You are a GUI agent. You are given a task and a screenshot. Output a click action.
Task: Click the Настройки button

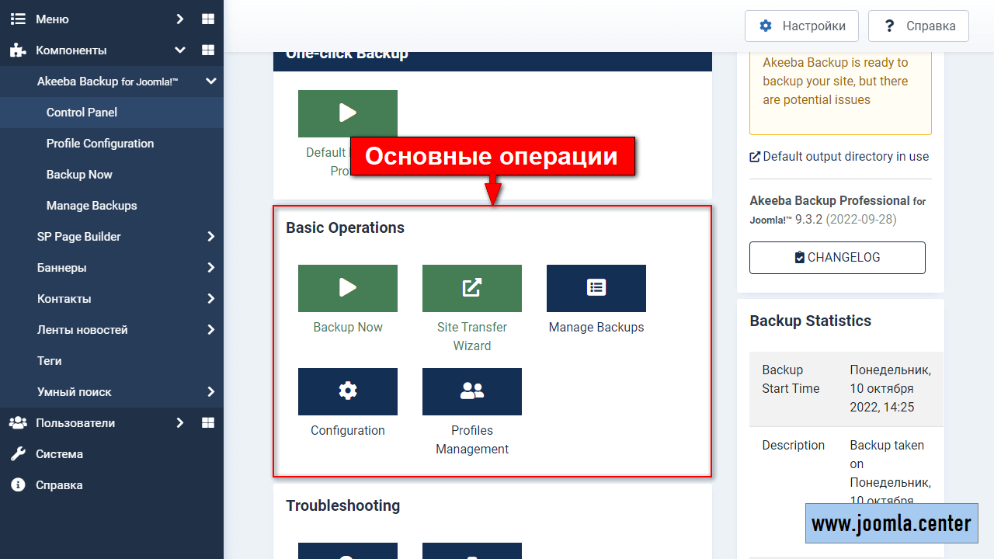(801, 26)
